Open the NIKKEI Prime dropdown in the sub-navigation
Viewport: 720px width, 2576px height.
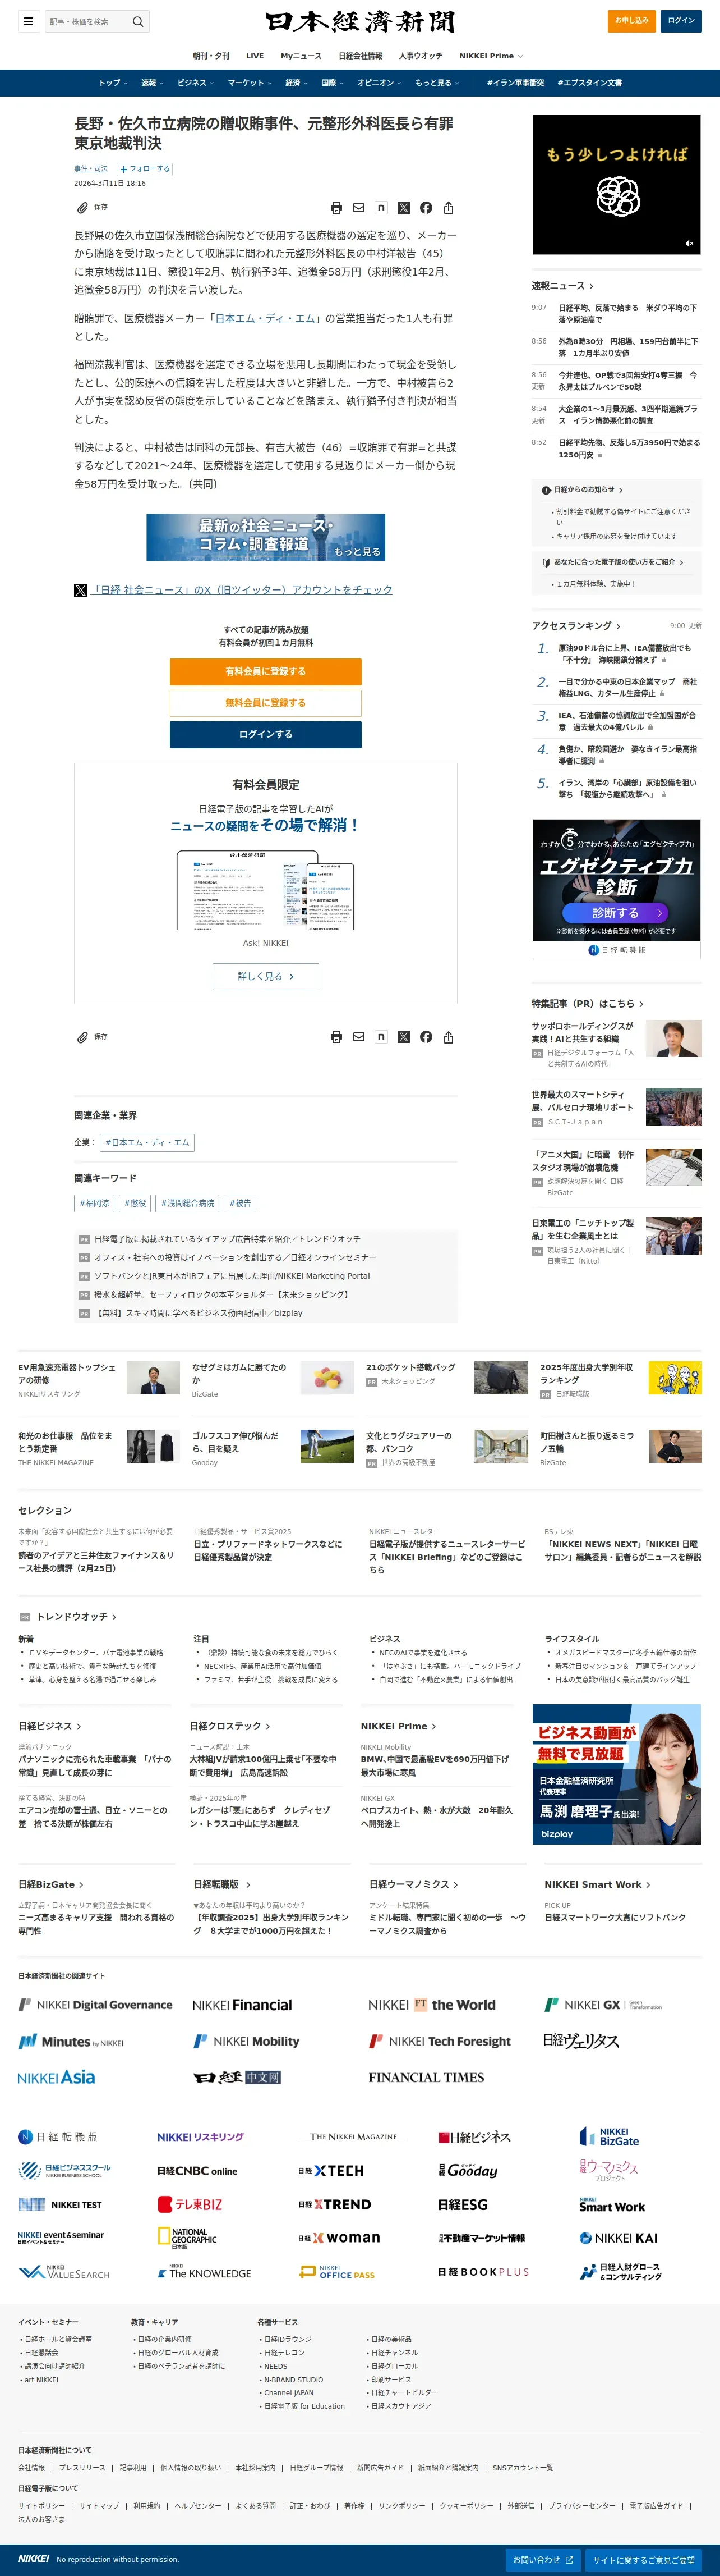(x=491, y=56)
